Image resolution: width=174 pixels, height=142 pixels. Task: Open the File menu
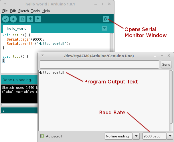(x=5, y=11)
